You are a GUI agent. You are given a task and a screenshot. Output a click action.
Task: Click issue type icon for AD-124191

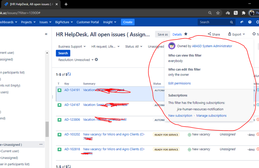[x=59, y=90]
